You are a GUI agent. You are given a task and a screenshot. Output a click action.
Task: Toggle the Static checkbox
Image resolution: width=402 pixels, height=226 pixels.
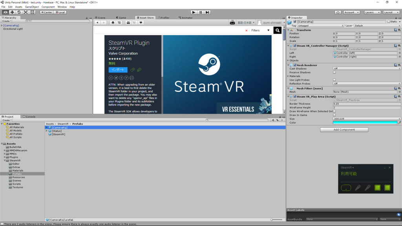388,22
